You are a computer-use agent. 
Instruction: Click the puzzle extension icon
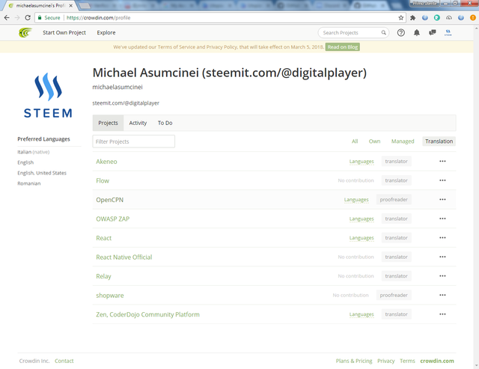click(x=412, y=18)
